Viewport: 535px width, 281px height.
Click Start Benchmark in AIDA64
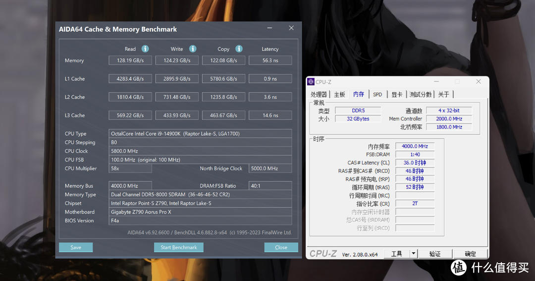179,247
